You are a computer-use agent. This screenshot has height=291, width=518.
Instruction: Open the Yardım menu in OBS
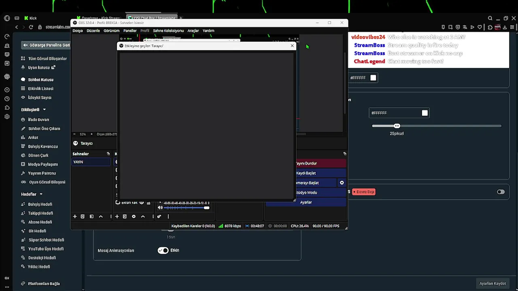(x=208, y=31)
